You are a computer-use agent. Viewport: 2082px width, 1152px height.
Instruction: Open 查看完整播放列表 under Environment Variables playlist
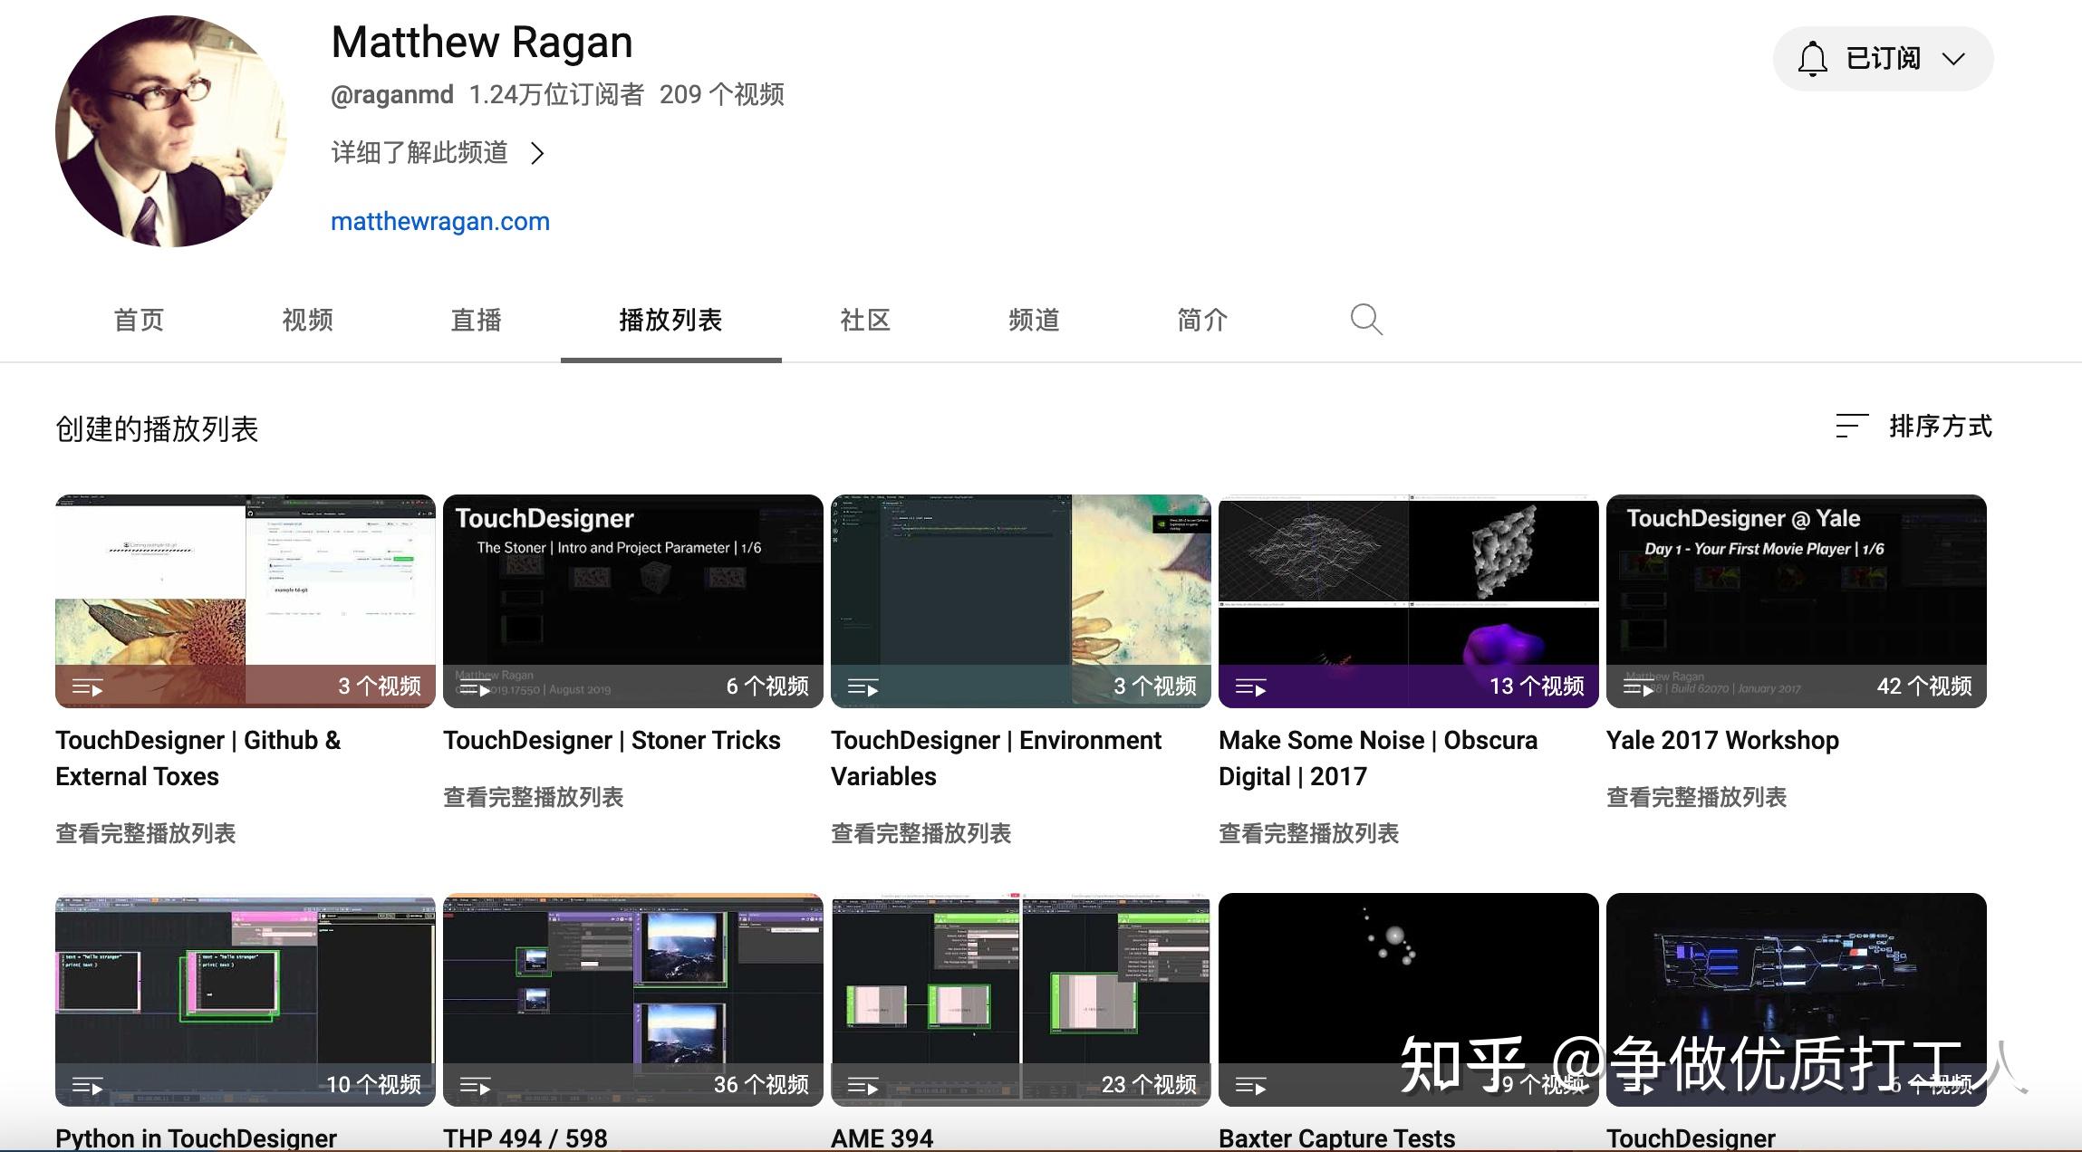921,833
